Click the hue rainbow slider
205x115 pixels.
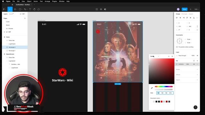(x=164, y=87)
